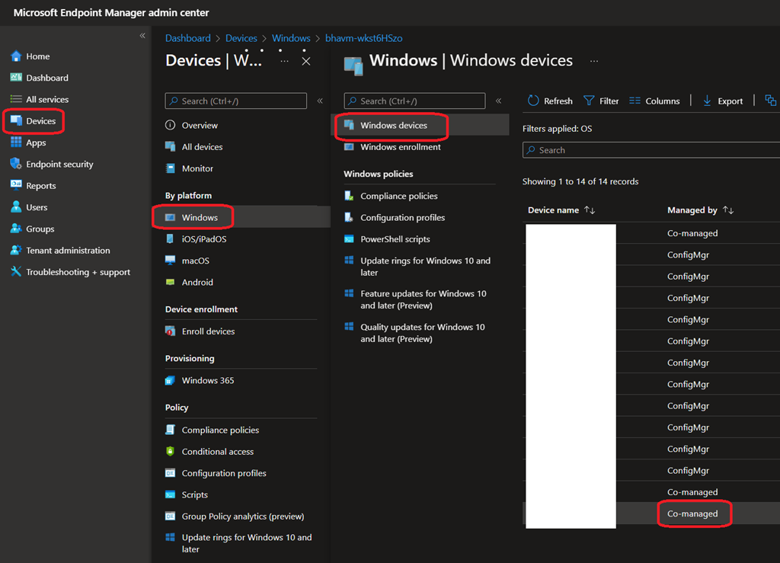The height and width of the screenshot is (563, 780).
Task: Click the Export download icon
Action: (x=707, y=101)
